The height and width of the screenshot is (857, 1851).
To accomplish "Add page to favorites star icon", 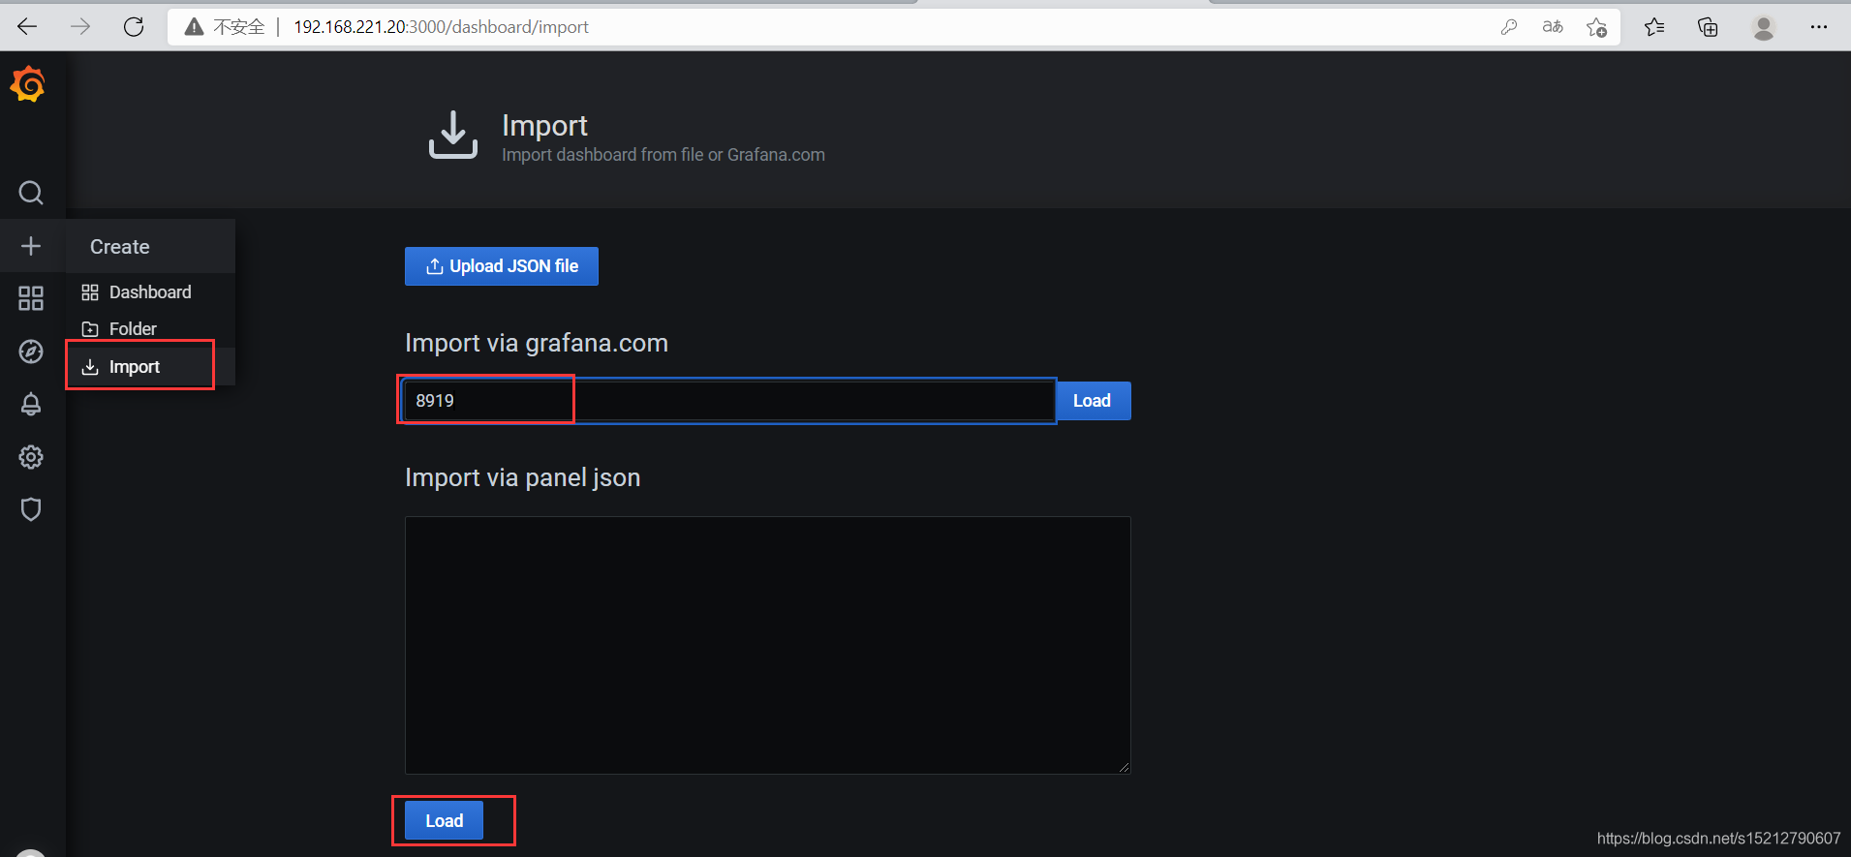I will click(x=1597, y=27).
